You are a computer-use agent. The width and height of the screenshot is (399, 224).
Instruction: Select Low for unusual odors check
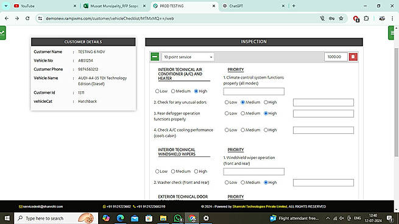tap(227, 102)
